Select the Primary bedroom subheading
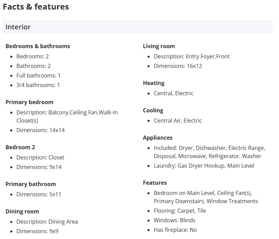This screenshot has width=279, height=239. [x=29, y=102]
